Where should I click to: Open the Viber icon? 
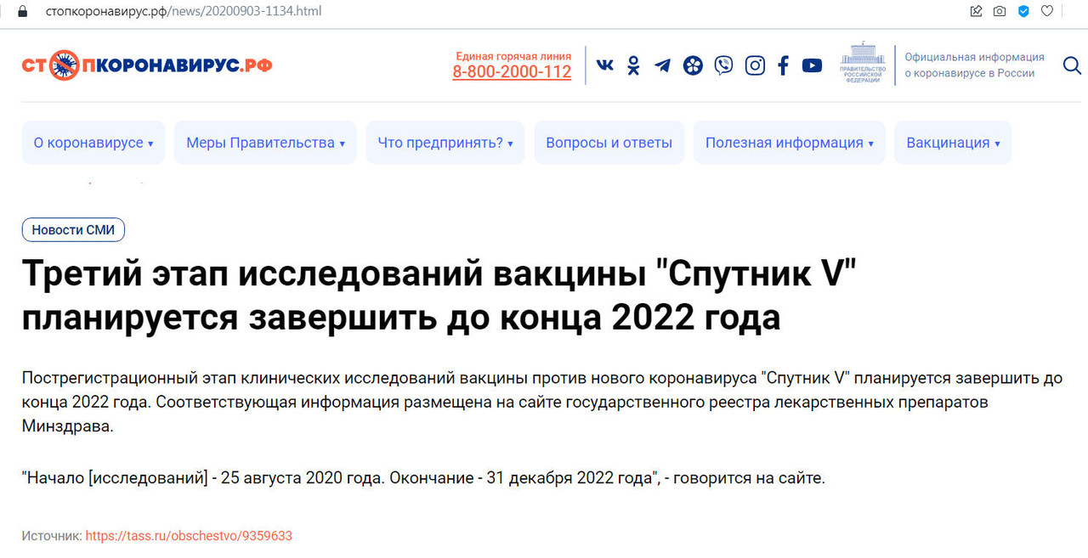(x=723, y=65)
